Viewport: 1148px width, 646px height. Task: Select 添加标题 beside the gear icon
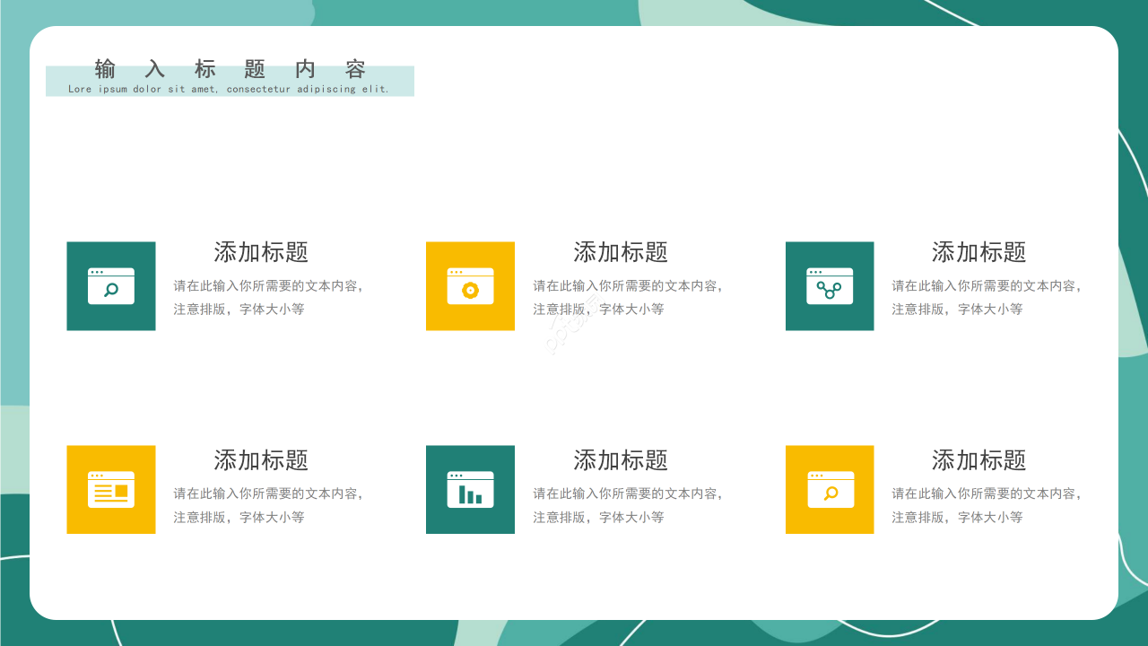pos(619,253)
